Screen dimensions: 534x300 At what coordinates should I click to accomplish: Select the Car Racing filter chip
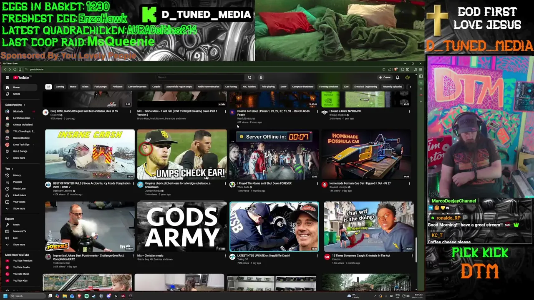tap(231, 87)
